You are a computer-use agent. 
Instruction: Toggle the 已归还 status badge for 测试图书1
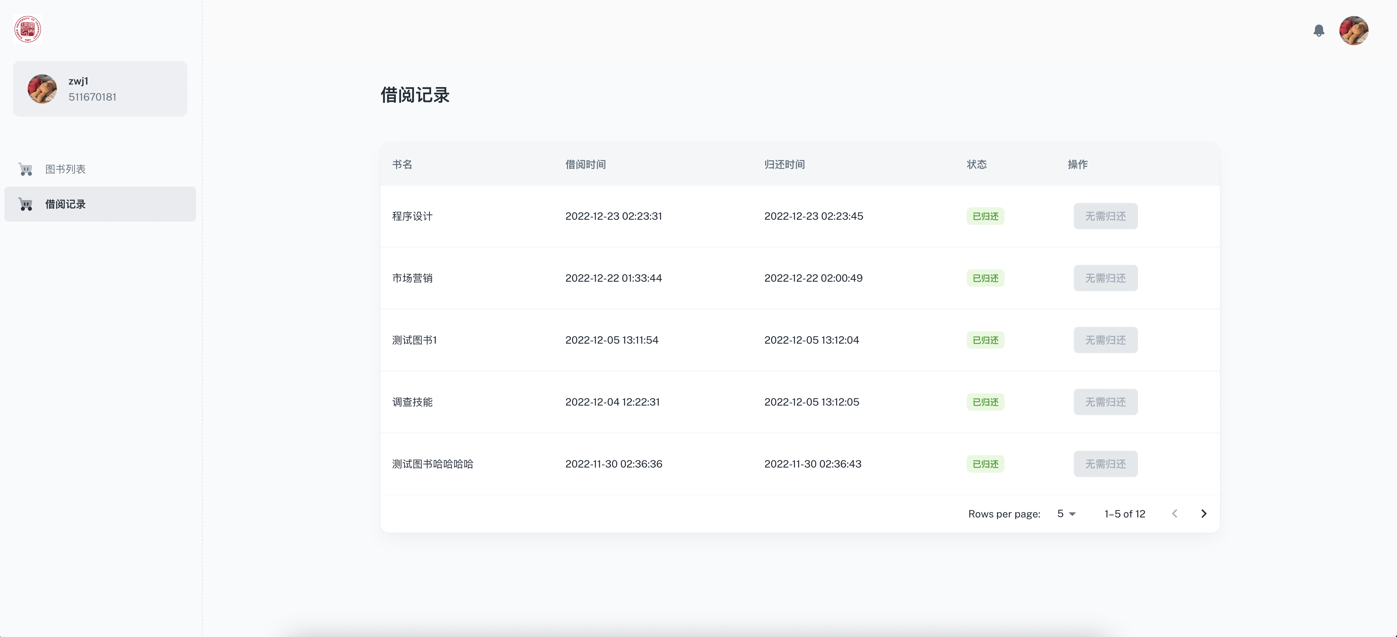[985, 340]
